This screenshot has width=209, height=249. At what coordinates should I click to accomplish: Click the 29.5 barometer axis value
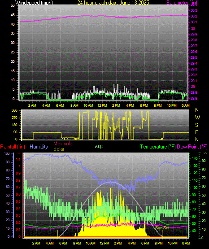(x=194, y=57)
